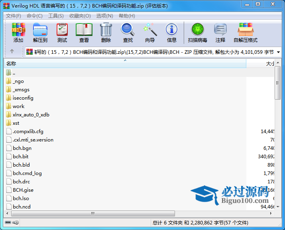Image resolution: width=285 pixels, height=230 pixels.
Task: Maximize the WinRAR window
Action: coord(258,4)
